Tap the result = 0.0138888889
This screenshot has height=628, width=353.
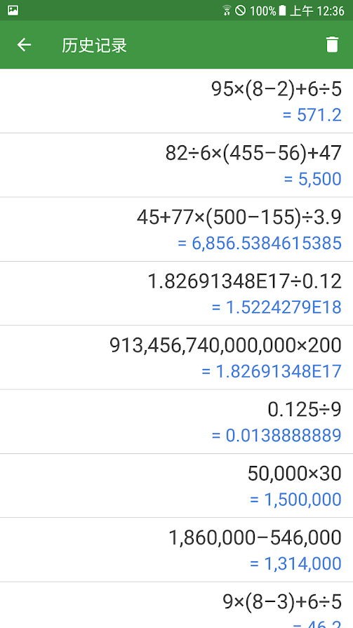coord(277,436)
